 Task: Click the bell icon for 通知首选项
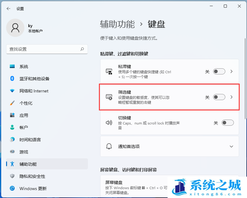coord(109,146)
